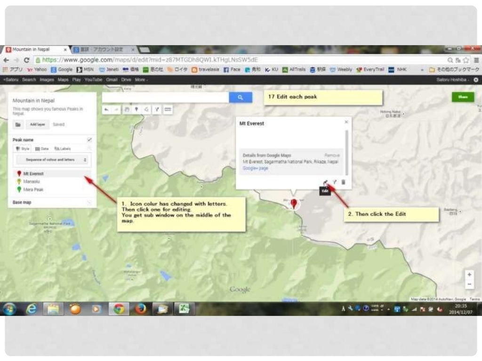The image size is (482, 361).
Task: Click the browser Back arrow
Action: pyautogui.click(x=6, y=60)
